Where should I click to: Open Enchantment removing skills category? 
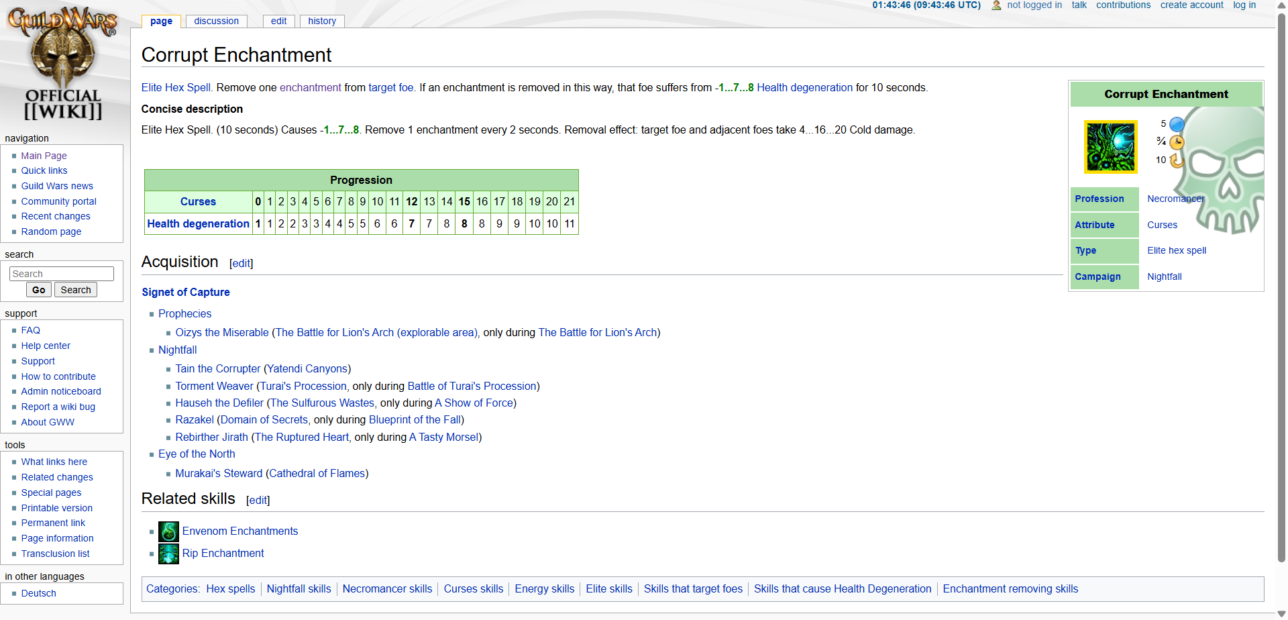pyautogui.click(x=1010, y=588)
